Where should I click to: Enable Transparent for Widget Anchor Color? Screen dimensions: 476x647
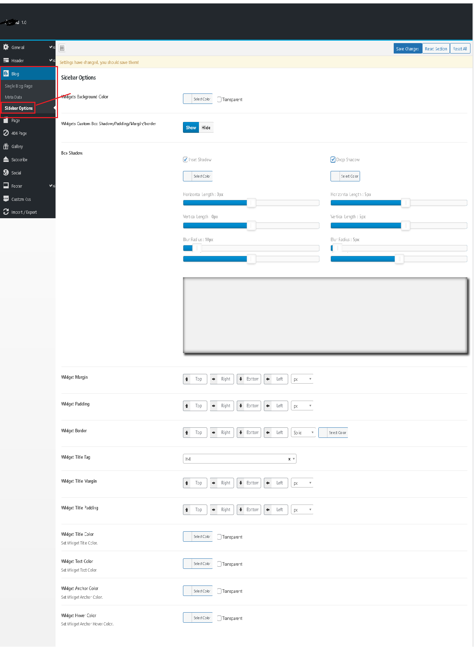[x=219, y=591]
